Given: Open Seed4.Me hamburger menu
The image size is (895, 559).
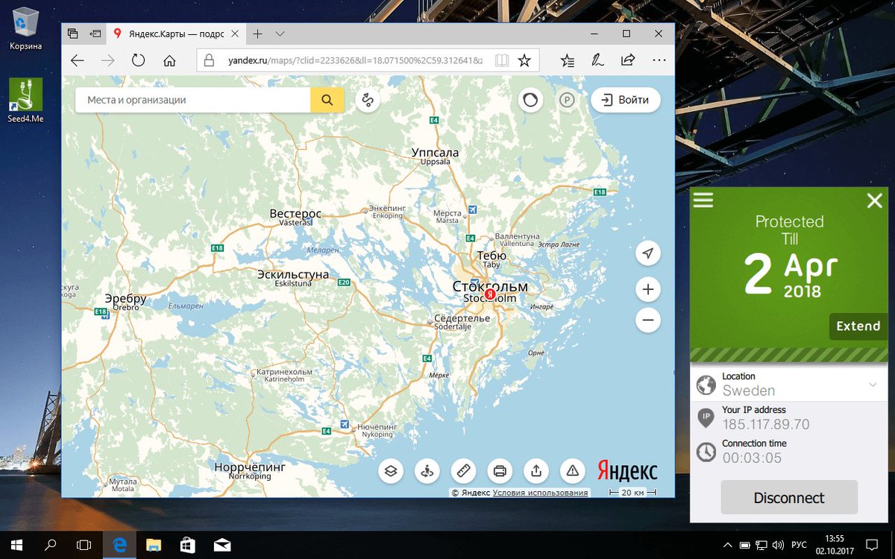Looking at the screenshot, I should 703,200.
